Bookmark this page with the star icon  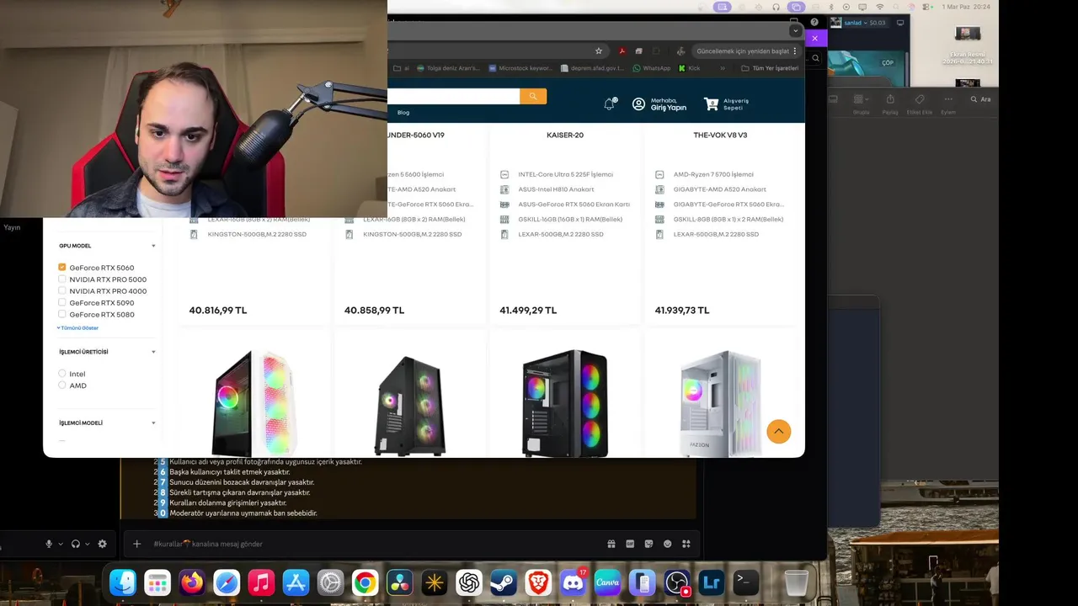(x=599, y=50)
